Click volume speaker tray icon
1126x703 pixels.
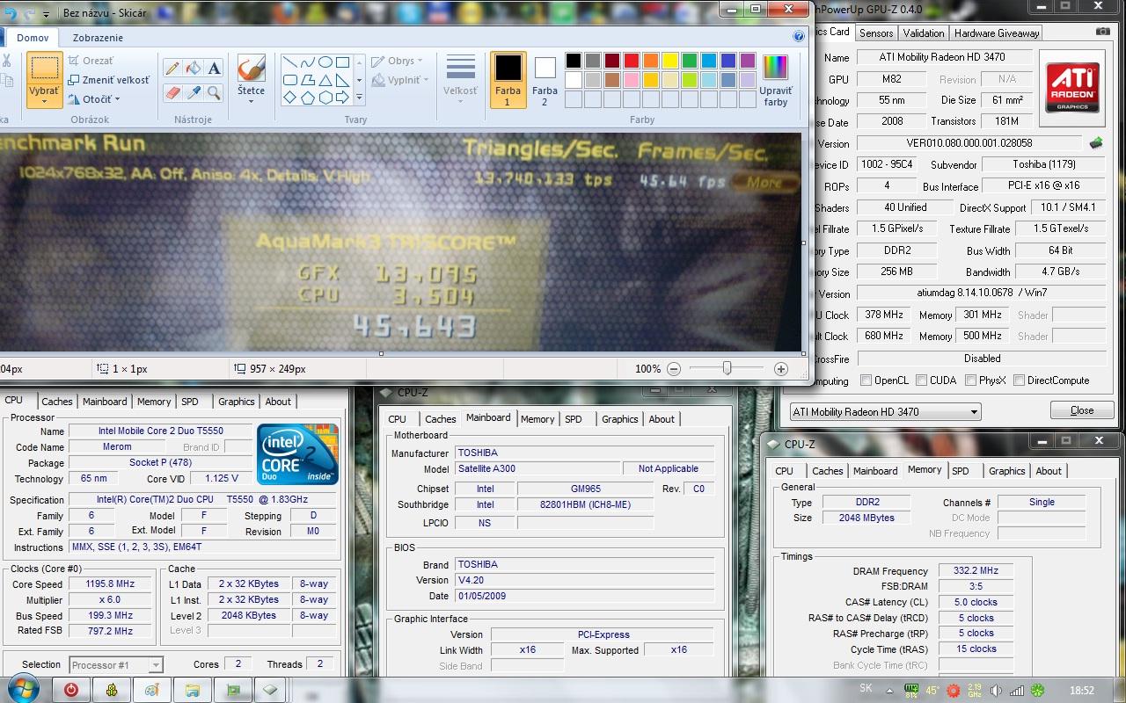pyautogui.click(x=996, y=691)
